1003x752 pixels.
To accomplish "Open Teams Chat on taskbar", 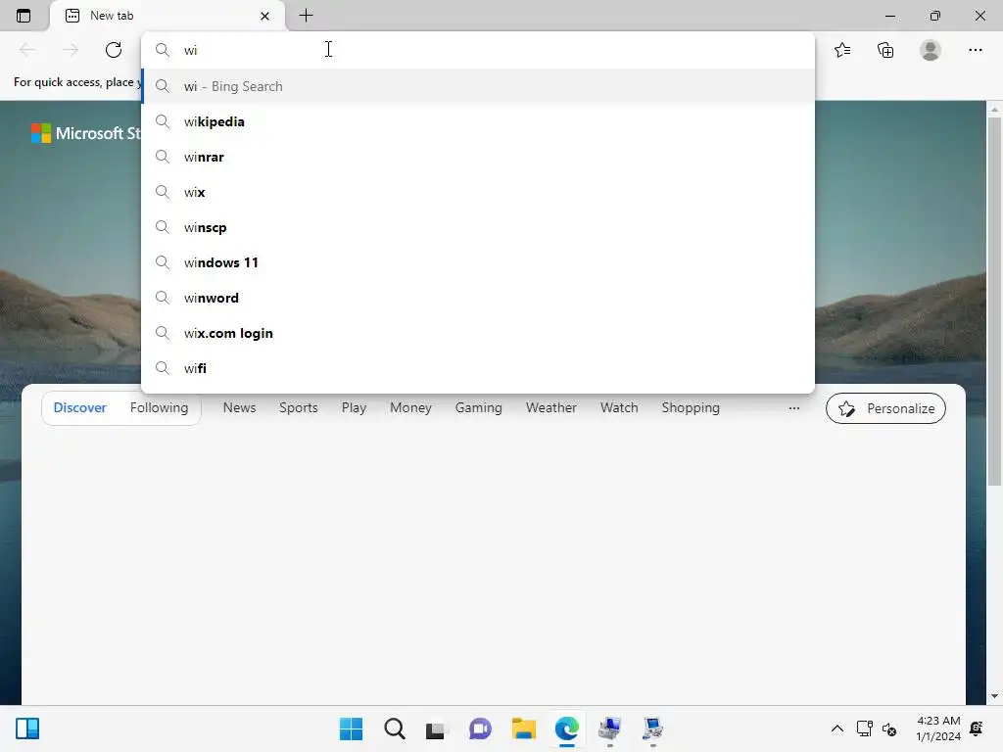I will tap(480, 728).
